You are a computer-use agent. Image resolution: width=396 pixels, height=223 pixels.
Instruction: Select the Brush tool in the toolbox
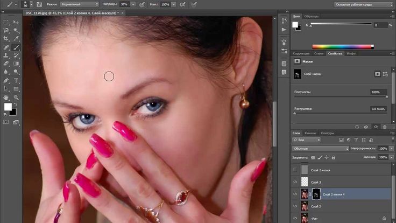point(16,47)
